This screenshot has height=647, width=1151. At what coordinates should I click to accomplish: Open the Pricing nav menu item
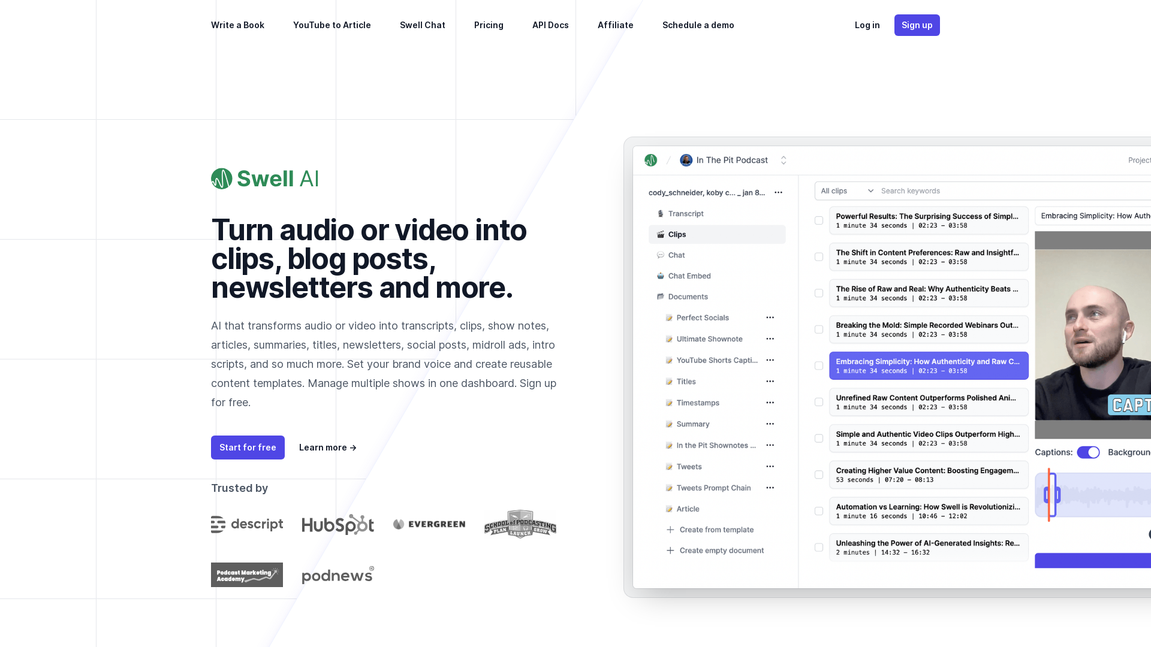point(489,25)
